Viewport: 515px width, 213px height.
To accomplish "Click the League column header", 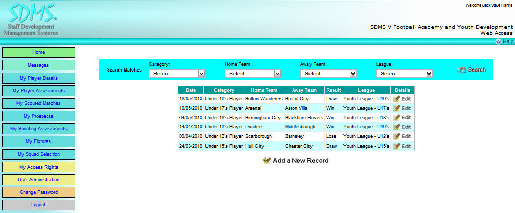I will click(366, 90).
